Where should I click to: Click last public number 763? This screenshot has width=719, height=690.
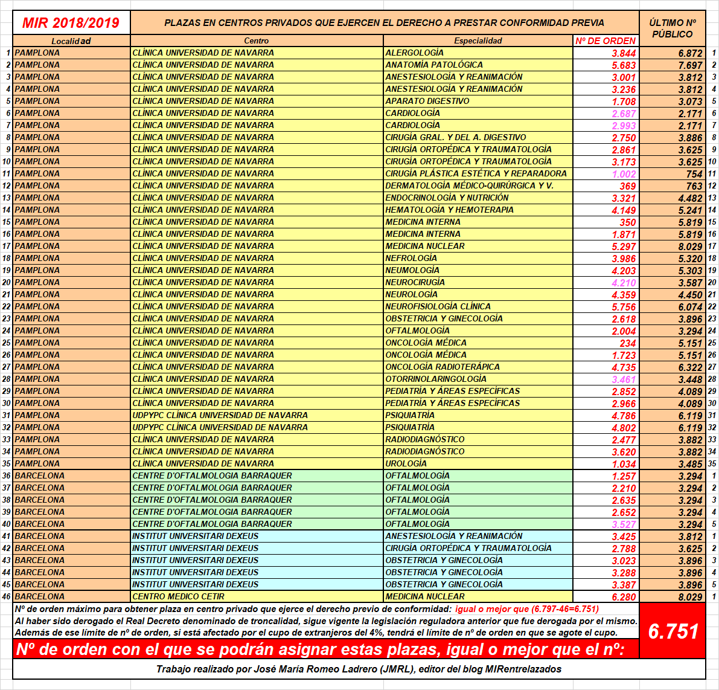(673, 186)
